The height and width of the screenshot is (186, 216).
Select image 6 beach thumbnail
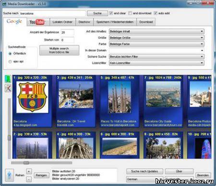coord(120,146)
